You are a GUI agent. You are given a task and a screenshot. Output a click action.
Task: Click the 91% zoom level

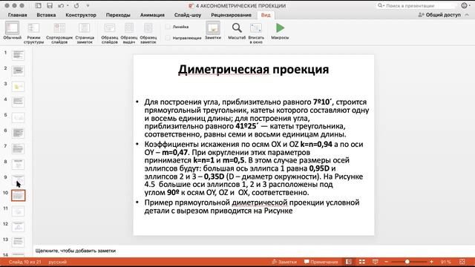[445, 262]
